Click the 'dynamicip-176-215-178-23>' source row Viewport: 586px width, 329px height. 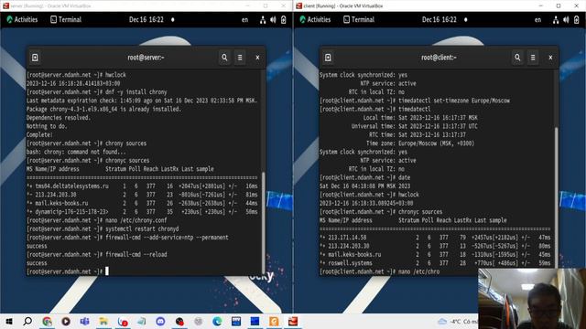[142, 211]
